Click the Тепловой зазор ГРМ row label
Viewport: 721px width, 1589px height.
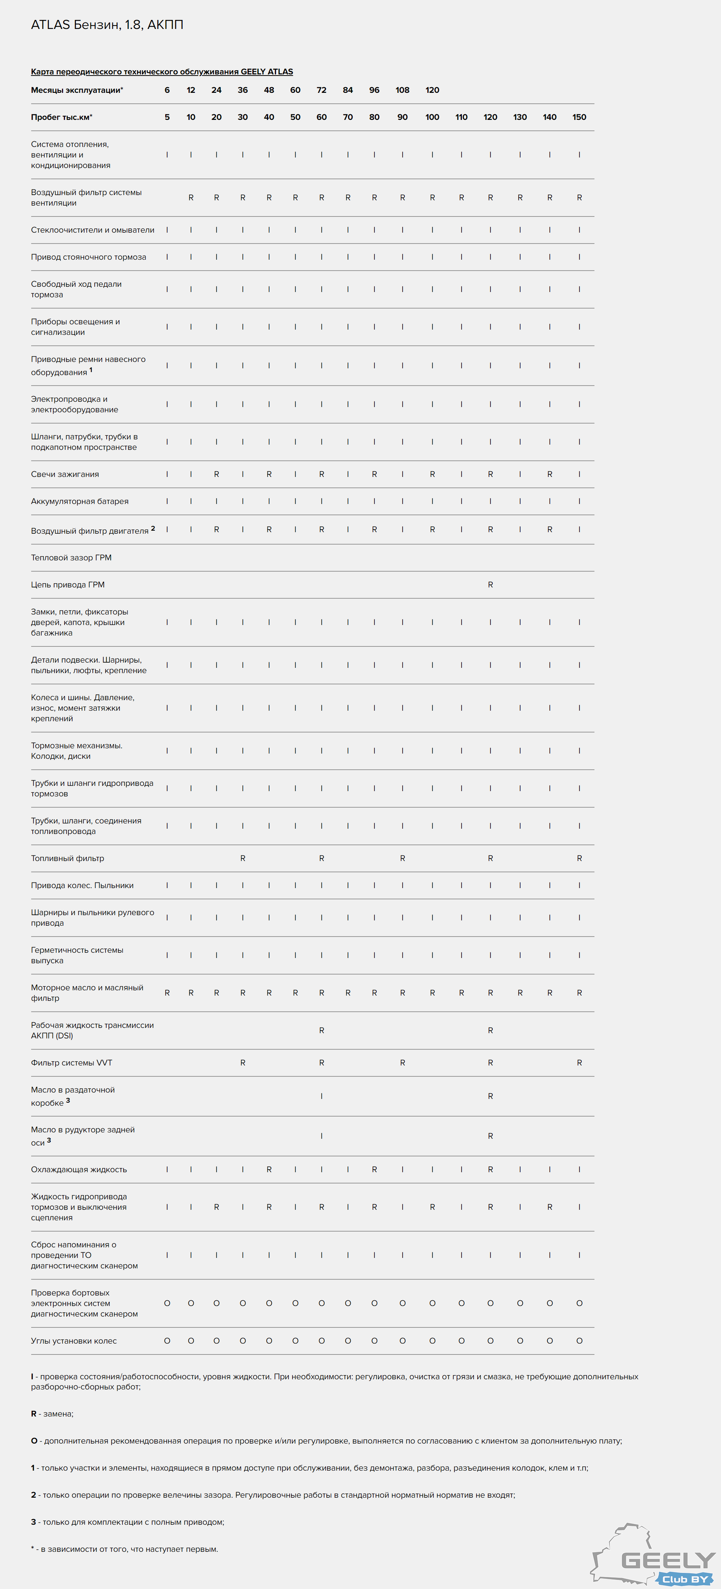[71, 558]
